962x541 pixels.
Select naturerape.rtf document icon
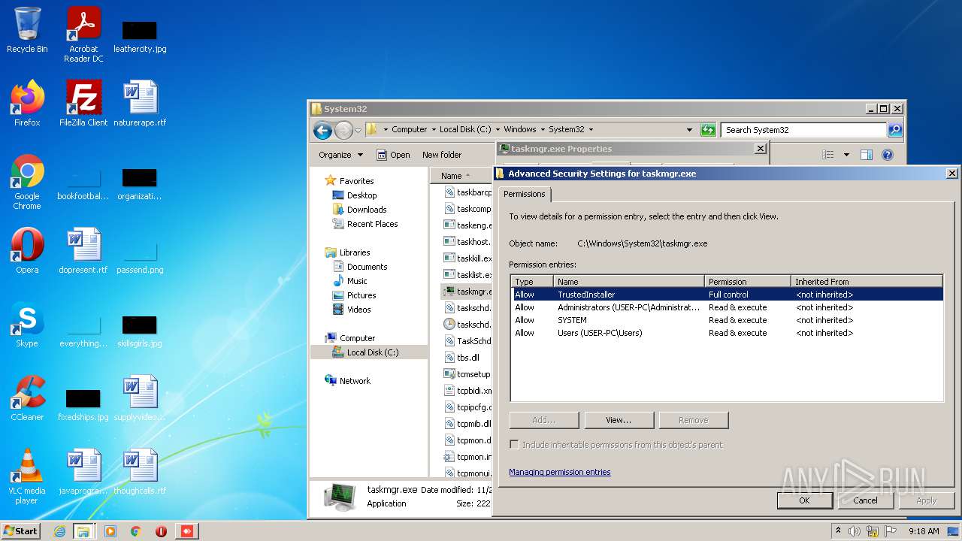(140, 103)
